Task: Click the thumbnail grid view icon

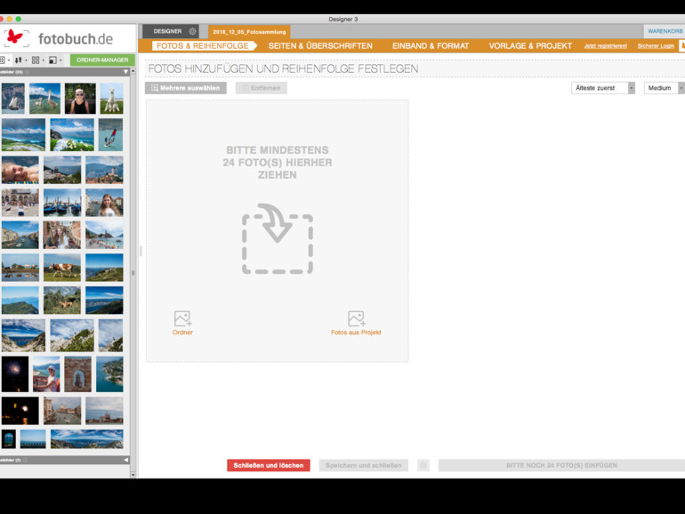Action: coord(36,60)
